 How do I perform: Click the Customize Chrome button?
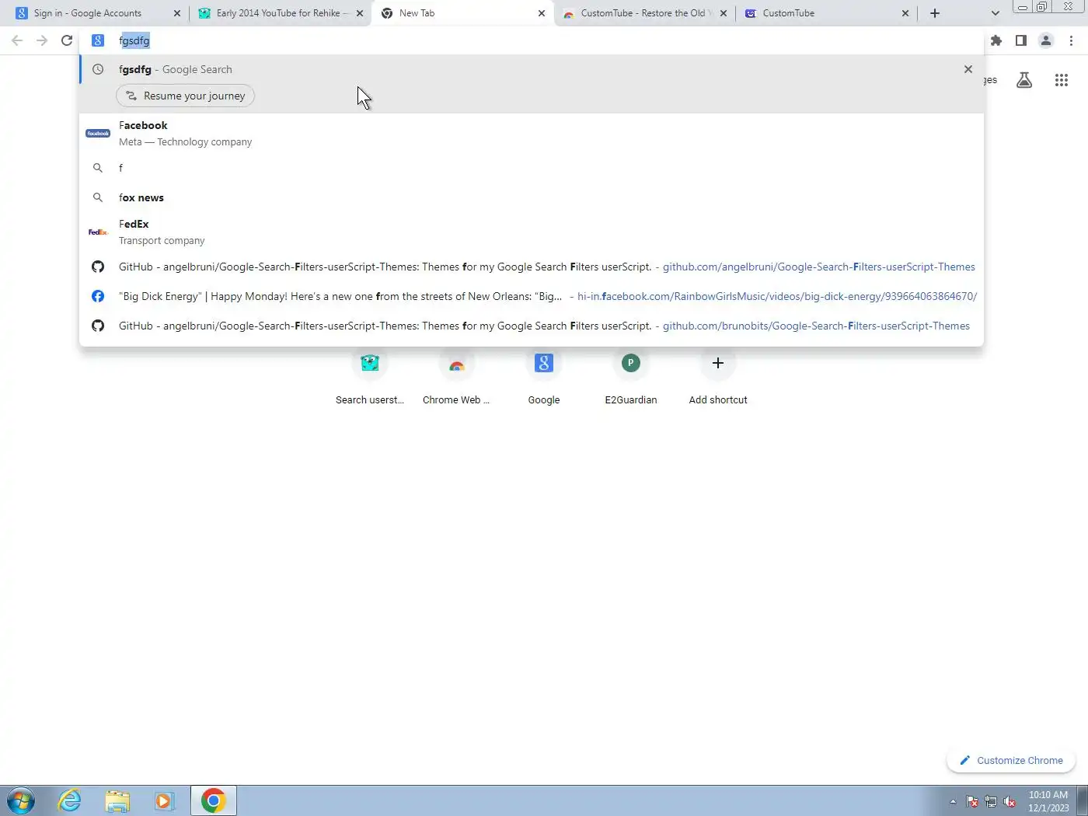pyautogui.click(x=1011, y=760)
